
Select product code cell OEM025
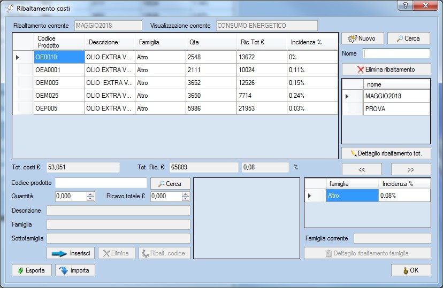[59, 96]
